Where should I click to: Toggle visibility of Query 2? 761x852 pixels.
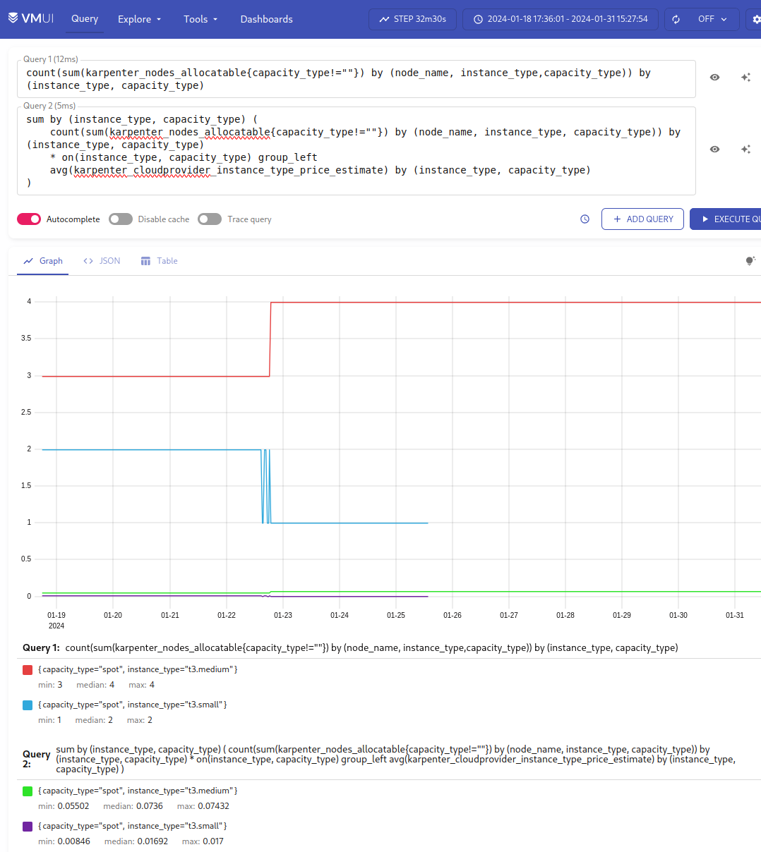click(x=714, y=150)
